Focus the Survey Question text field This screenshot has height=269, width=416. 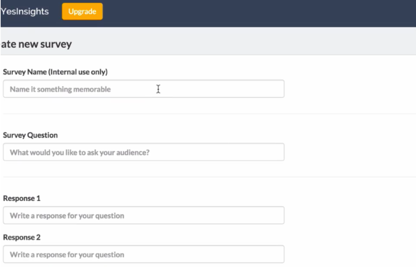coord(144,152)
